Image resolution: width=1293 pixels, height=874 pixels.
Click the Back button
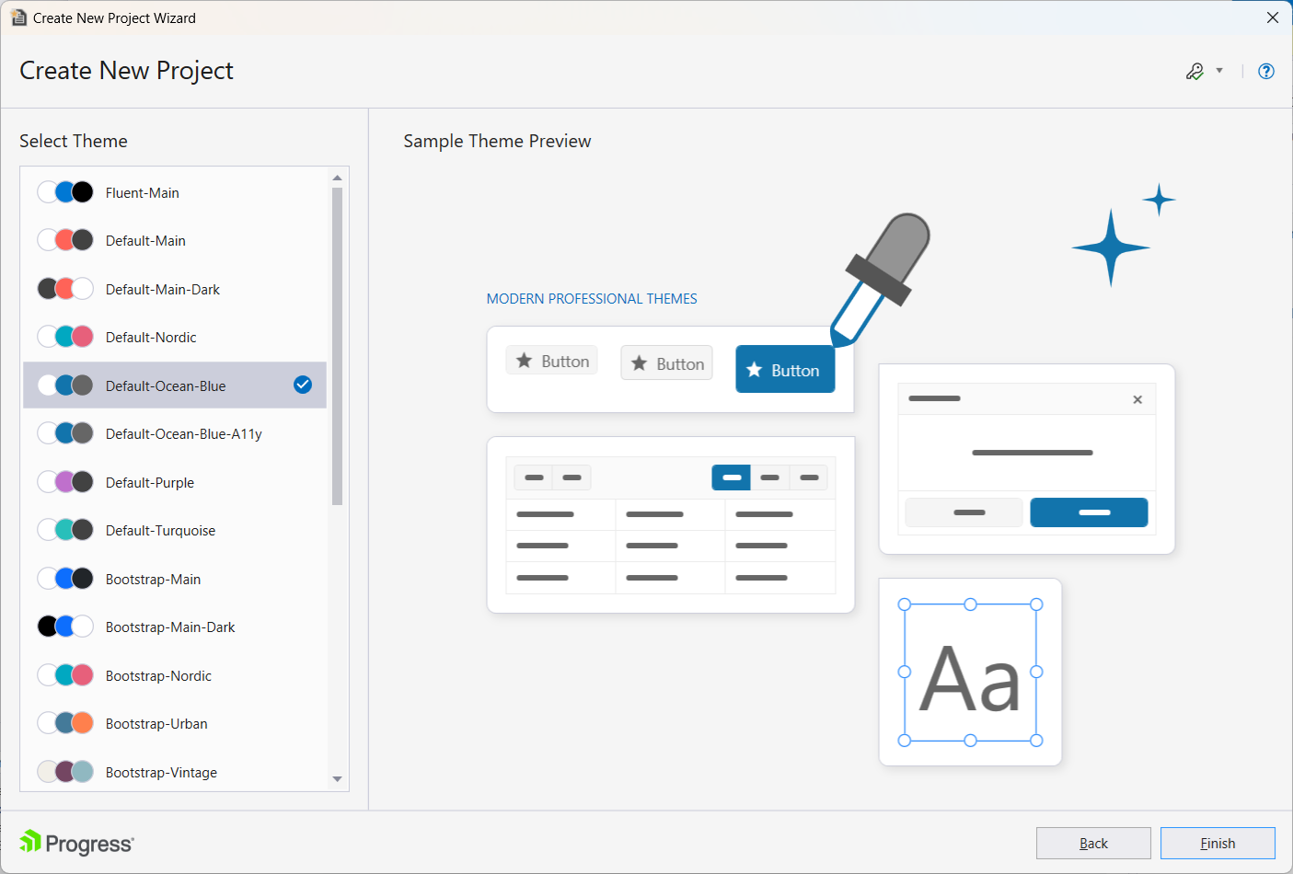[x=1093, y=843]
